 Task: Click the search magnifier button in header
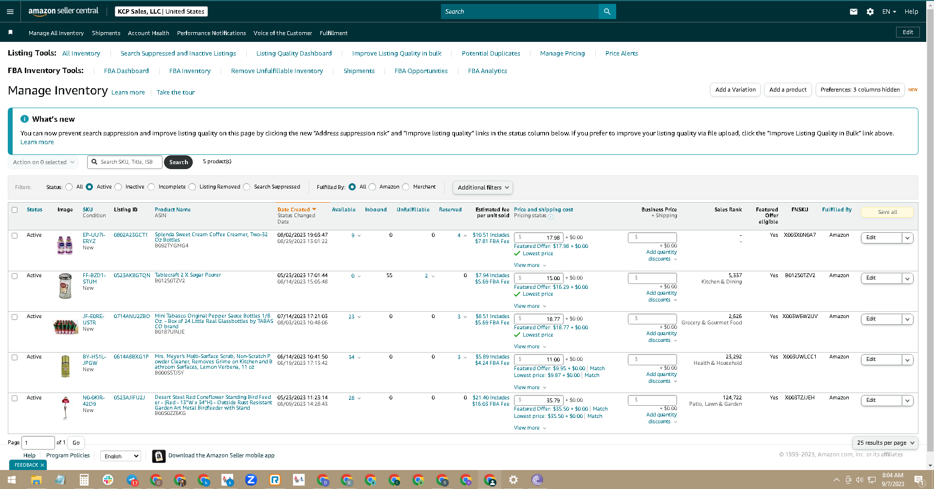click(607, 11)
